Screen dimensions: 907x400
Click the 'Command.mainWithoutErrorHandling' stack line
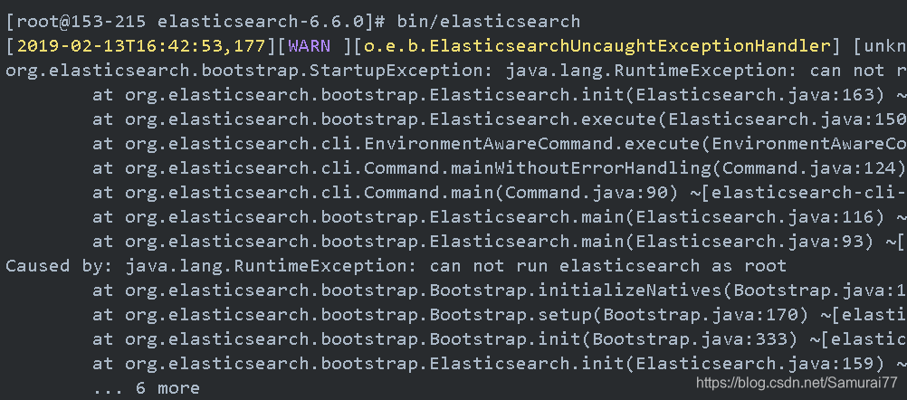pos(499,169)
